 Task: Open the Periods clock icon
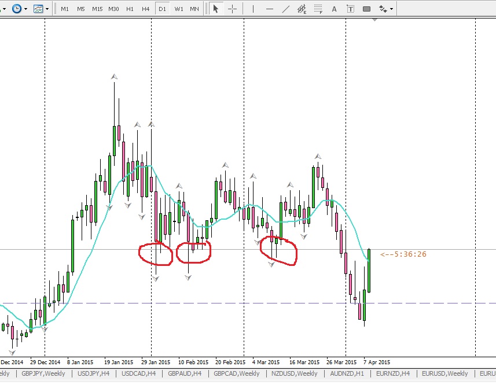click(x=17, y=9)
